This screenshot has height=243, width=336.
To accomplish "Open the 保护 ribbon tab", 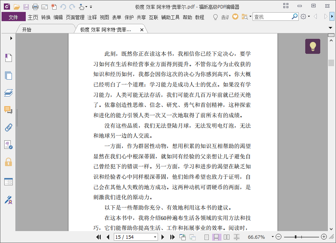I will pos(129,17).
